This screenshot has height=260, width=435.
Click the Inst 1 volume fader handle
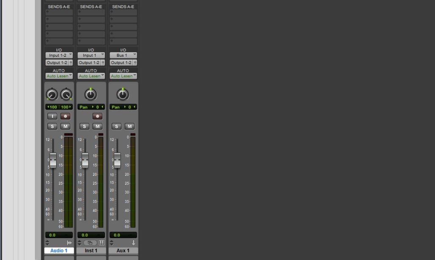click(x=85, y=160)
